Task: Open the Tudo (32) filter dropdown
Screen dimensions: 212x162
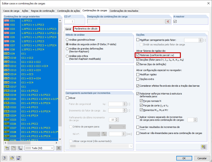Action: pyautogui.click(x=39, y=148)
